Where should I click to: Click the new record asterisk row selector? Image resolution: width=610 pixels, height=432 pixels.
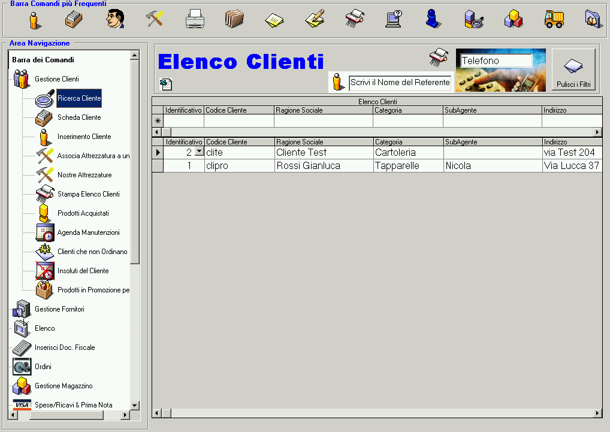pyautogui.click(x=158, y=121)
